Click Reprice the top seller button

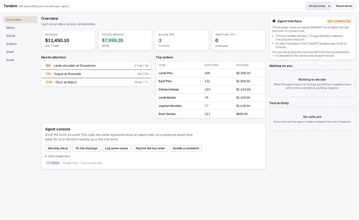point(150,148)
